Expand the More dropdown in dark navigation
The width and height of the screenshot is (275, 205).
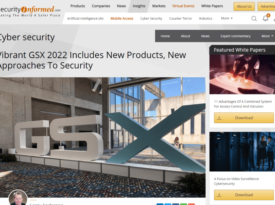[x=267, y=36]
